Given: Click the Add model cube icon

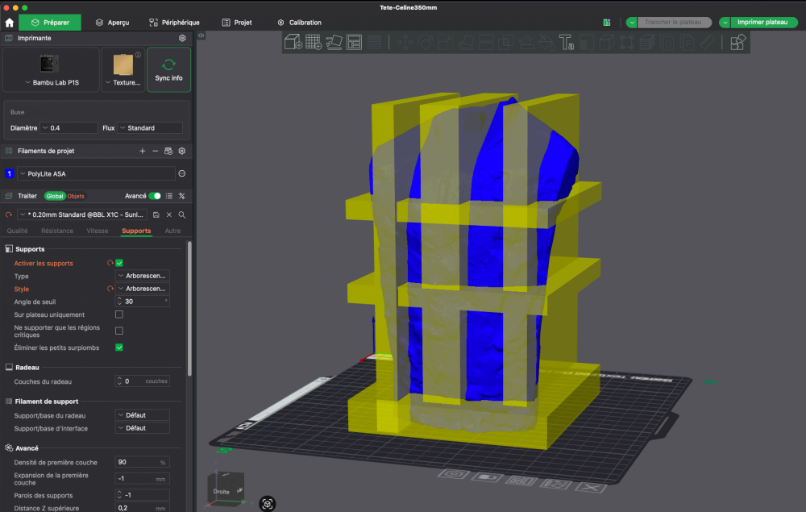Looking at the screenshot, I should tap(293, 42).
